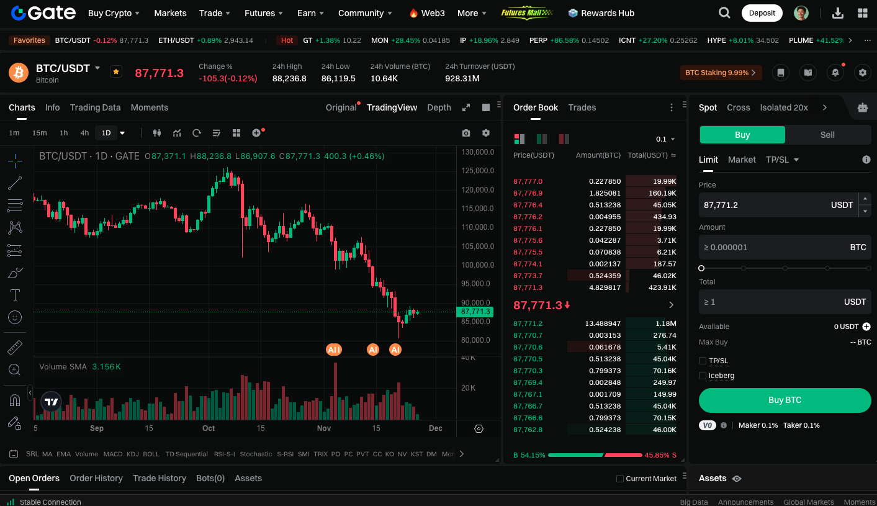Toggle assets balance visibility eye icon
Image resolution: width=877 pixels, height=506 pixels.
tap(737, 479)
